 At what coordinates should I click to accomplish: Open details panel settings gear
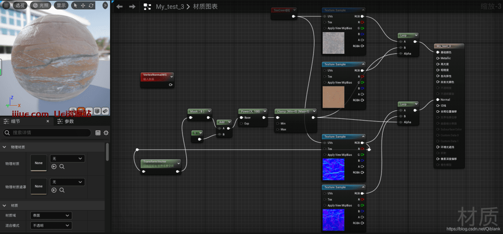click(106, 133)
